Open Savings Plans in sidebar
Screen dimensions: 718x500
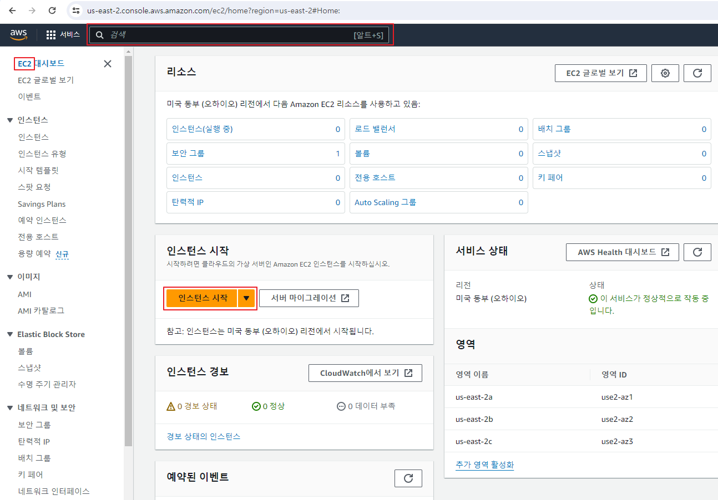(42, 204)
